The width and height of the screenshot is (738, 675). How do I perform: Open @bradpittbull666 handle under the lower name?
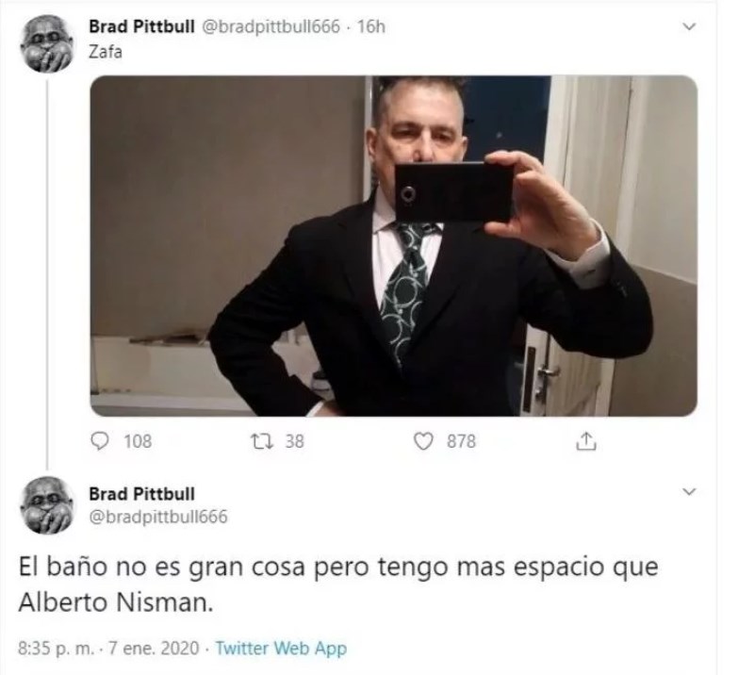click(x=158, y=517)
